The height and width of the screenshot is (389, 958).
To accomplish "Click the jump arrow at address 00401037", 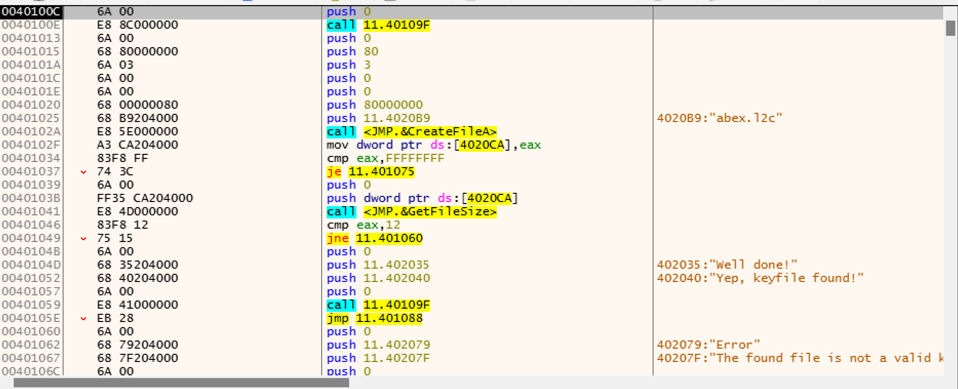I will [x=84, y=172].
